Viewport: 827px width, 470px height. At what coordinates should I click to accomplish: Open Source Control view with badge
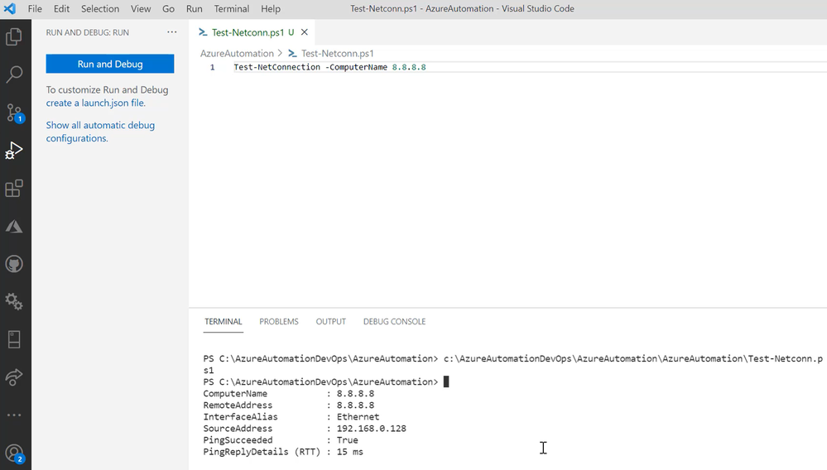[x=14, y=113]
